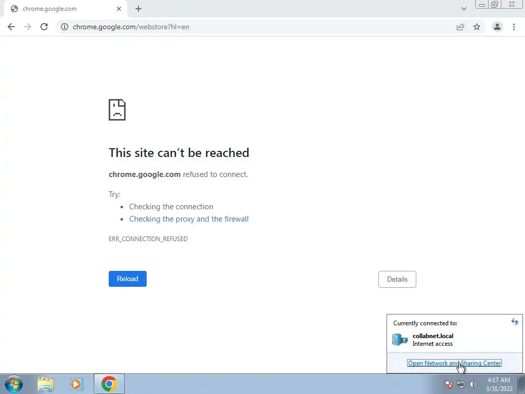This screenshot has width=525, height=394.
Task: Click the Chrome taskbar icon
Action: pos(109,384)
